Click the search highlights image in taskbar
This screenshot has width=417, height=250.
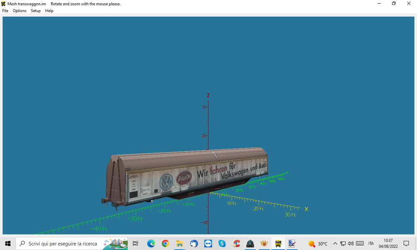point(116,244)
